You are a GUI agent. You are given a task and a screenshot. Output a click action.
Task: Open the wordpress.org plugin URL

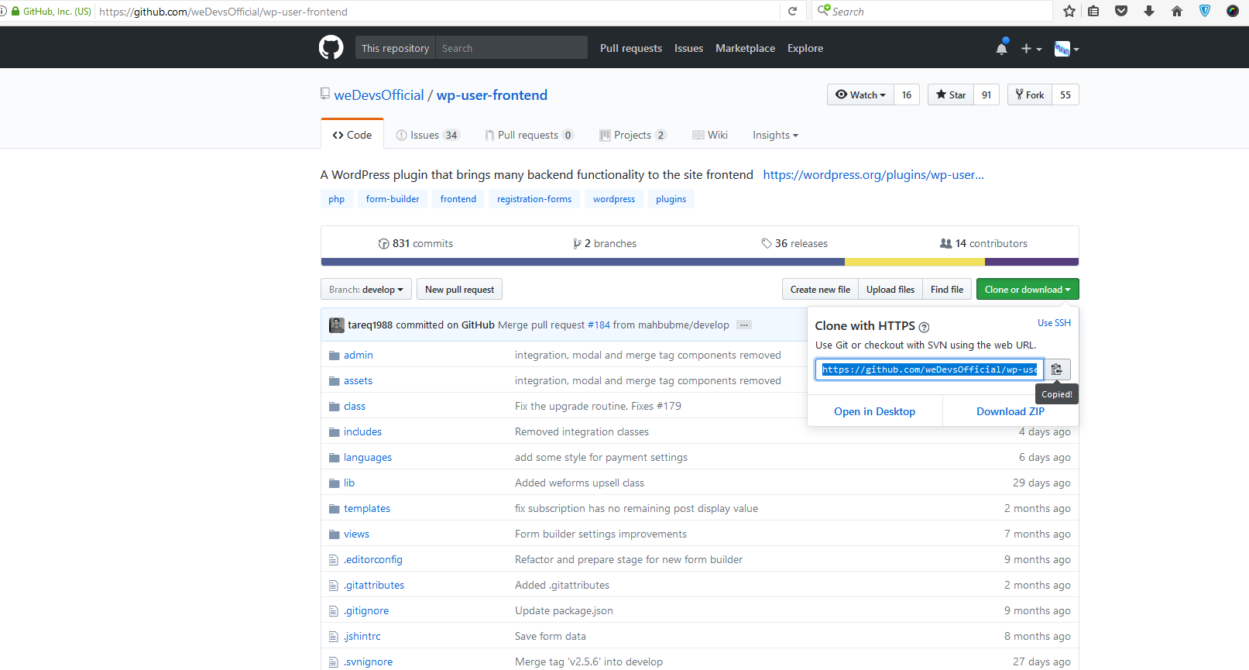pyautogui.click(x=873, y=175)
